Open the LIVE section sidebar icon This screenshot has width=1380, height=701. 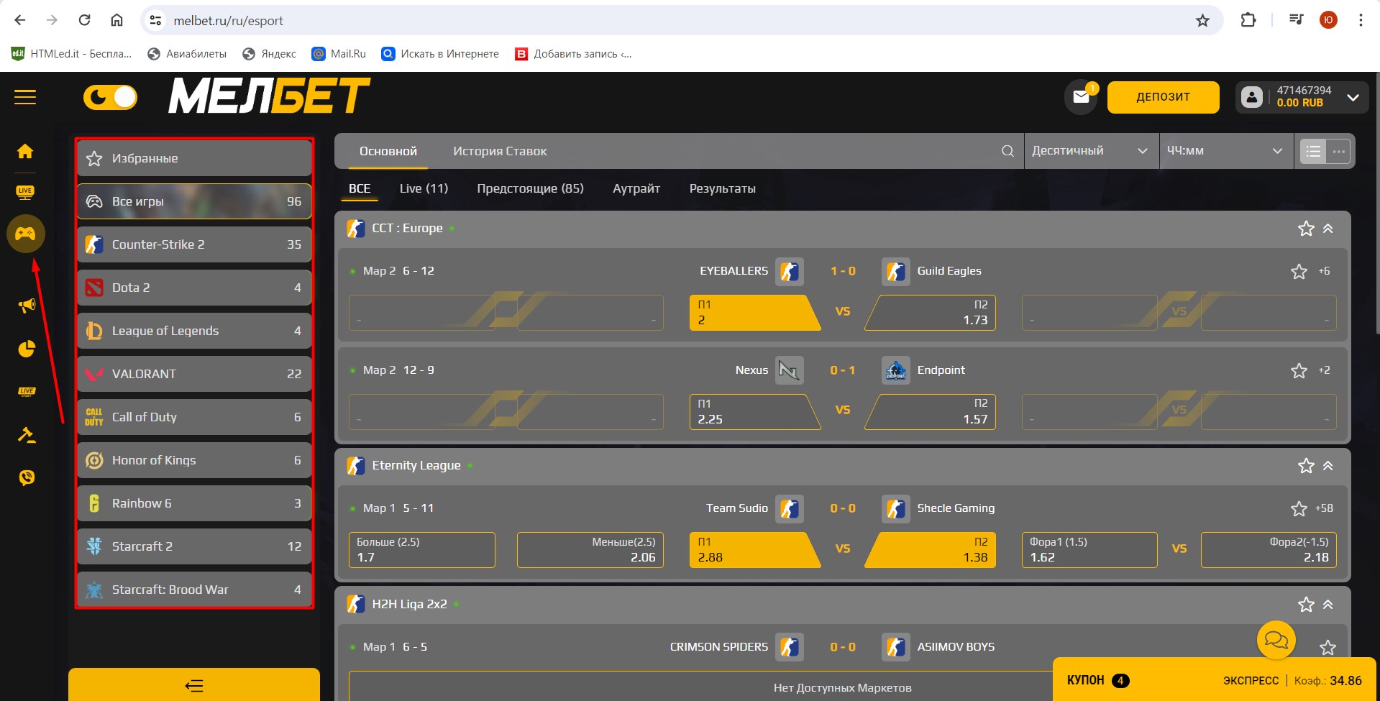(x=25, y=192)
